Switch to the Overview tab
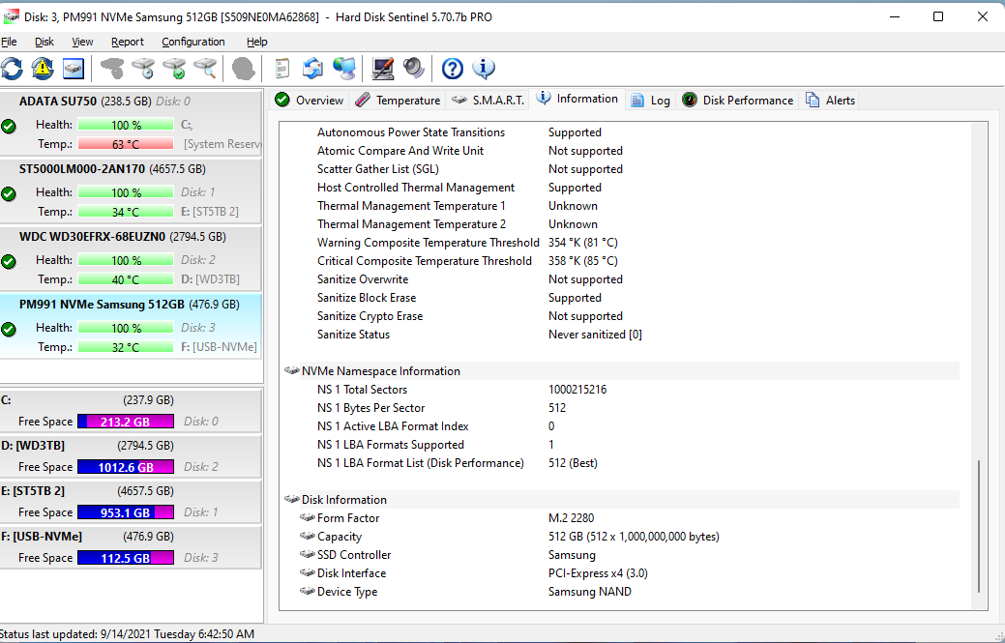This screenshot has width=1005, height=643. (x=310, y=101)
